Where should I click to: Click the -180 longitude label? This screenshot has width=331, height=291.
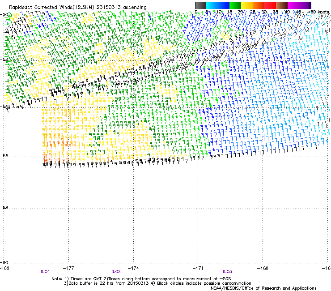coord(4,268)
